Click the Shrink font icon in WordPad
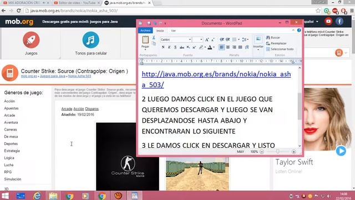The image size is (355, 200). [213, 39]
